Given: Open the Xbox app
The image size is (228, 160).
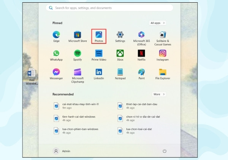Looking at the screenshot, I should click(120, 55).
